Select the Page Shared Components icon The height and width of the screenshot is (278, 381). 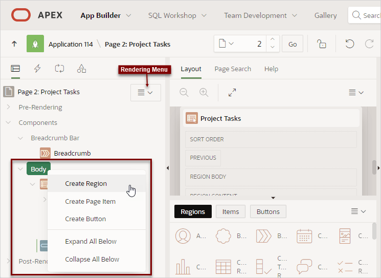(81, 69)
